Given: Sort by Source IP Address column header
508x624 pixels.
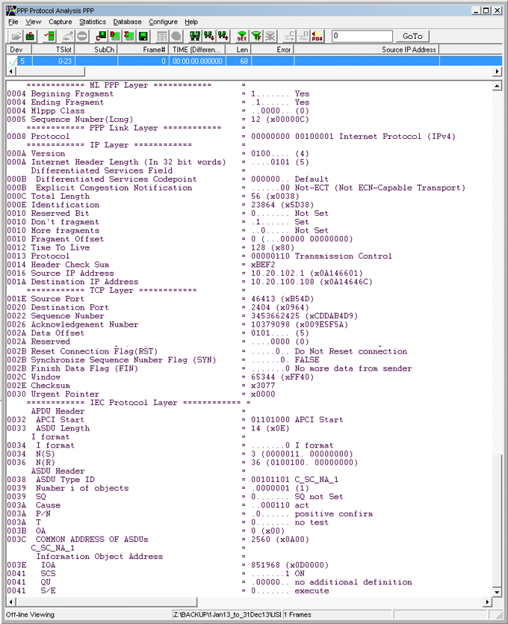Looking at the screenshot, I should coord(408,49).
